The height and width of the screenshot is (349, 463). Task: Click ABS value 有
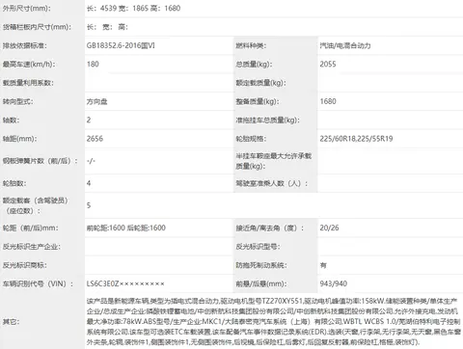click(x=323, y=265)
